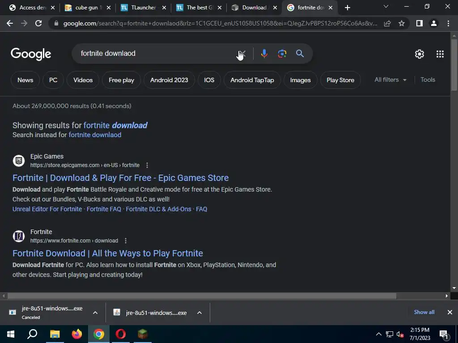The image size is (458, 343).
Task: Click the Epic Games site favicon
Action: click(19, 161)
